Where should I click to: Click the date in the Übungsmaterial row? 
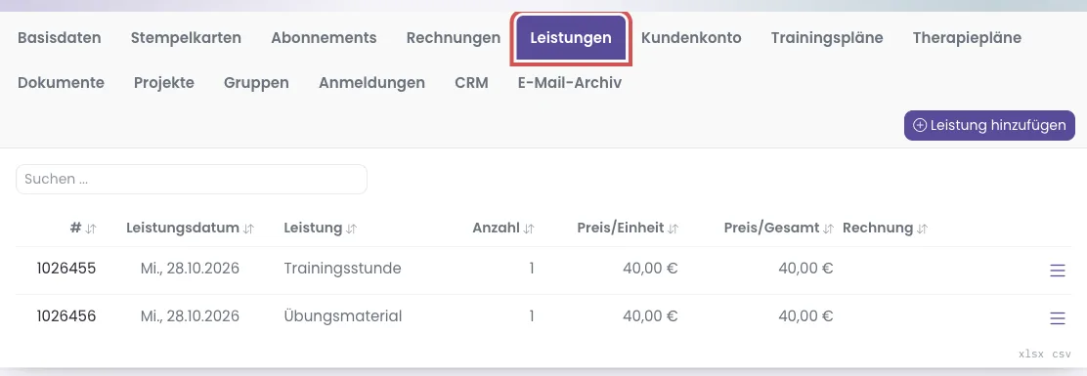(190, 316)
